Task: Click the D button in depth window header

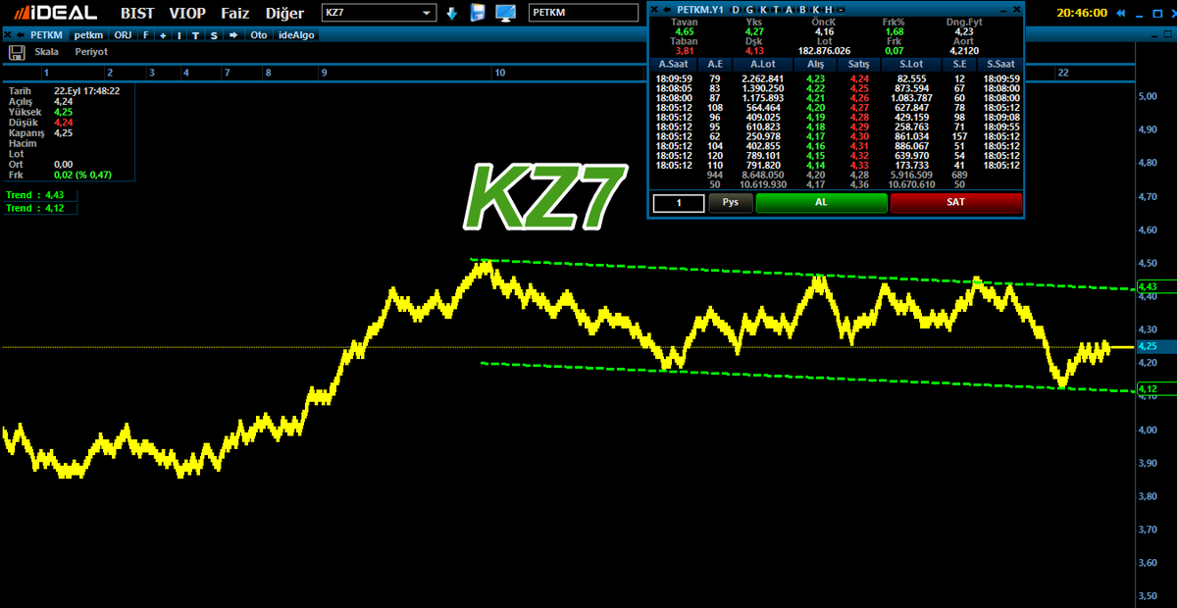Action: [737, 9]
